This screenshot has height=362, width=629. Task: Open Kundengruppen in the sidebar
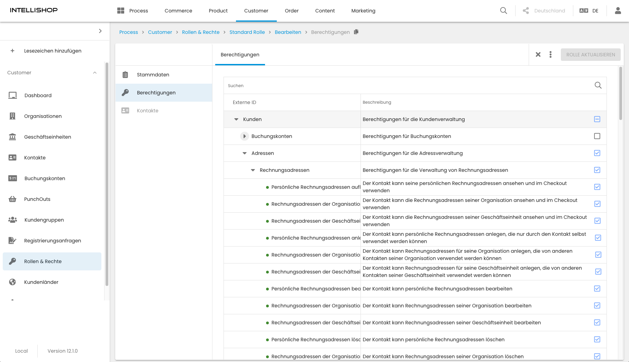[44, 220]
